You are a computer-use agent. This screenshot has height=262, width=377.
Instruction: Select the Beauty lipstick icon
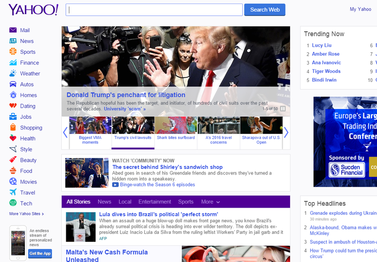click(x=13, y=160)
